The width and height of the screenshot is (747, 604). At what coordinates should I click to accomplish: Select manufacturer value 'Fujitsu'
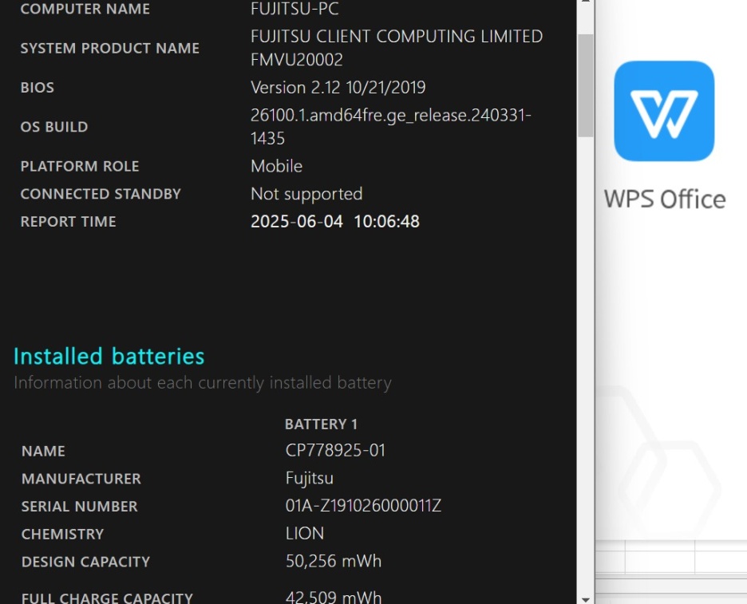click(x=309, y=478)
